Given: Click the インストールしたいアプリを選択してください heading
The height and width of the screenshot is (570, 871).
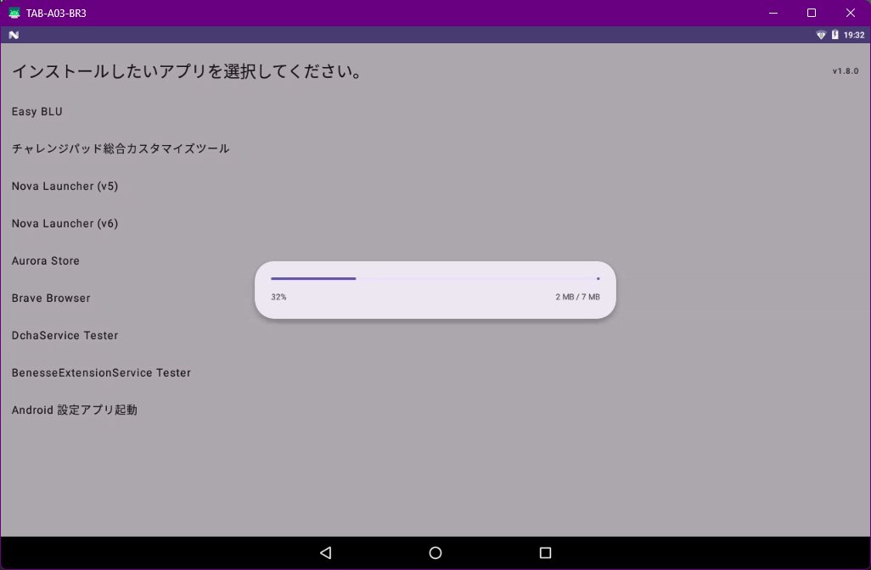Looking at the screenshot, I should coord(188,71).
